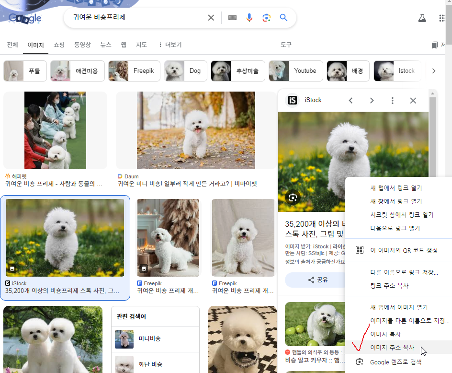Screen dimensions: 452x373
Task: Choose 시크릿 창에서 링크 열기
Action: (x=398, y=215)
